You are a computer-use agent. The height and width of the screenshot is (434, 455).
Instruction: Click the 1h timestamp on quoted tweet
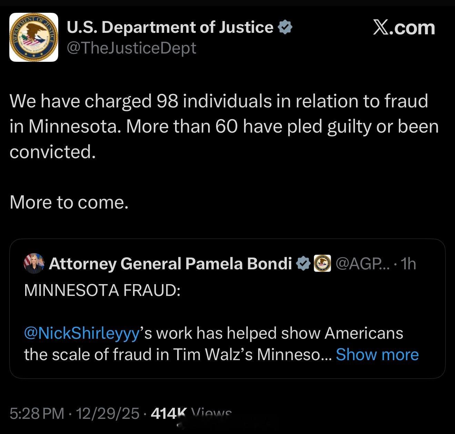[409, 263]
